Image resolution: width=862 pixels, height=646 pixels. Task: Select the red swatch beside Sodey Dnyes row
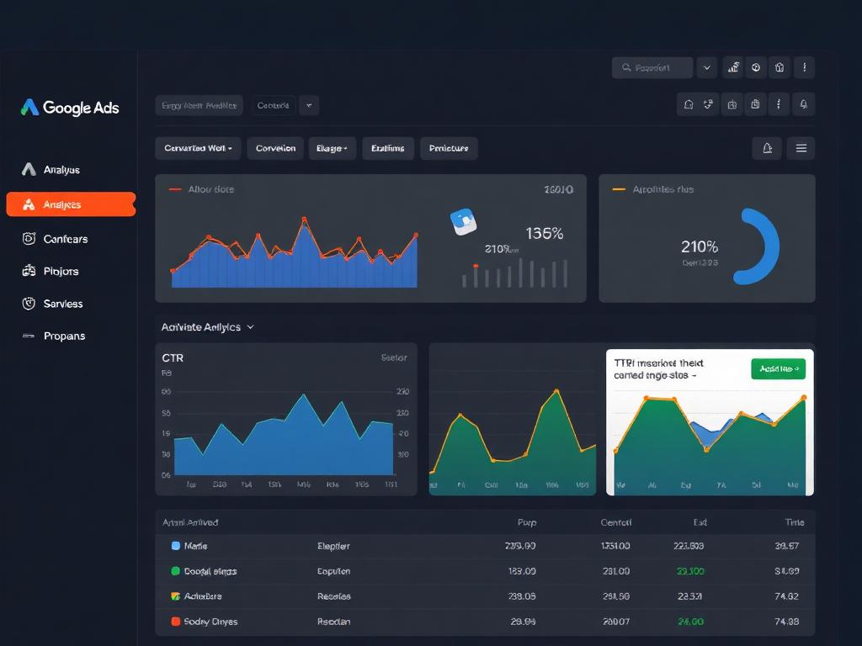click(x=176, y=622)
